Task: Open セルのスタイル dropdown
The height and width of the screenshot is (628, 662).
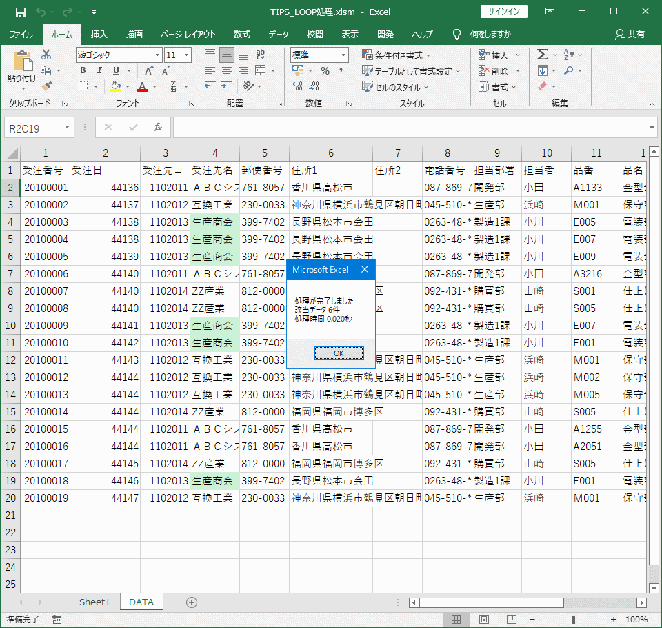Action: point(395,87)
